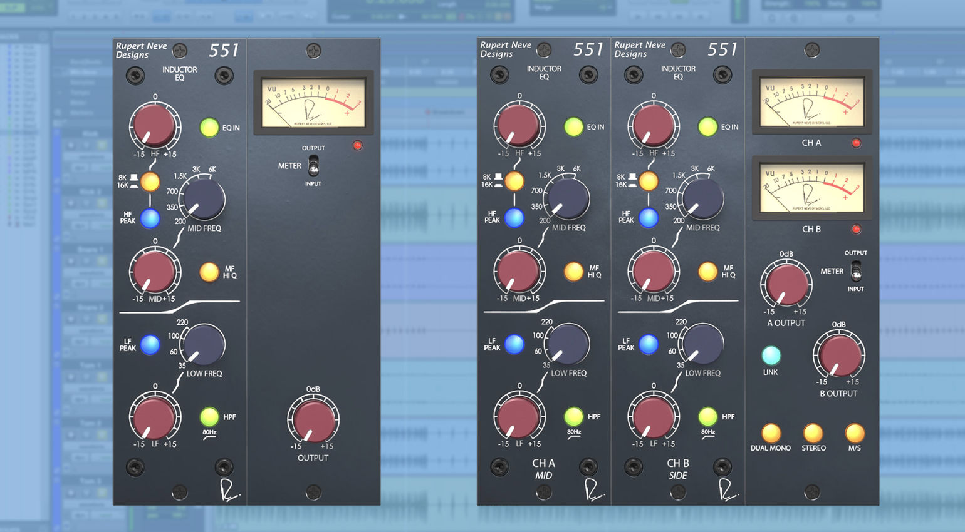Toggle HPF 80Hz on CH B SIDE strip

[707, 416]
